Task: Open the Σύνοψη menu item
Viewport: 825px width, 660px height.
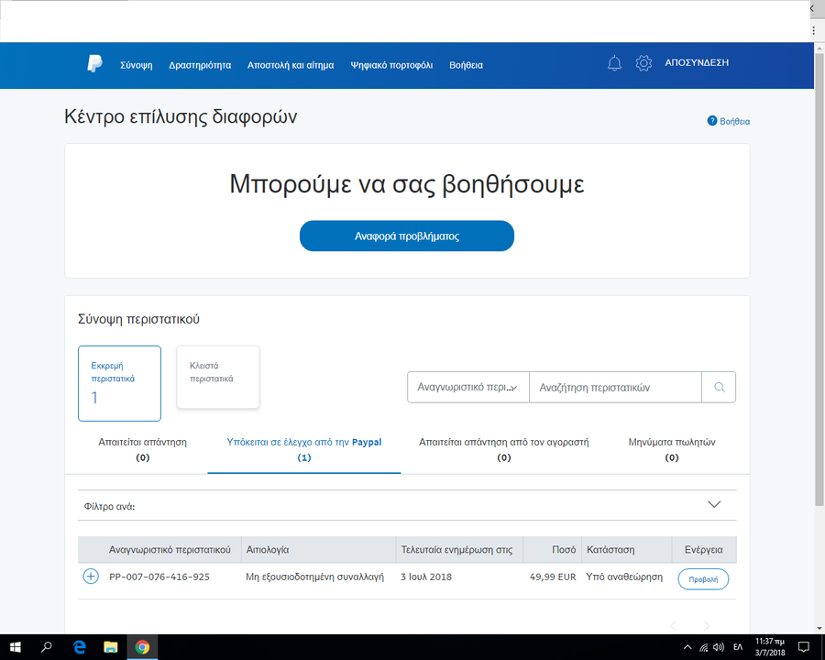Action: pyautogui.click(x=137, y=65)
